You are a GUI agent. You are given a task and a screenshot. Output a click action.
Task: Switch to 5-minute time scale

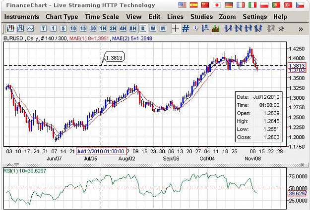click(x=63, y=29)
